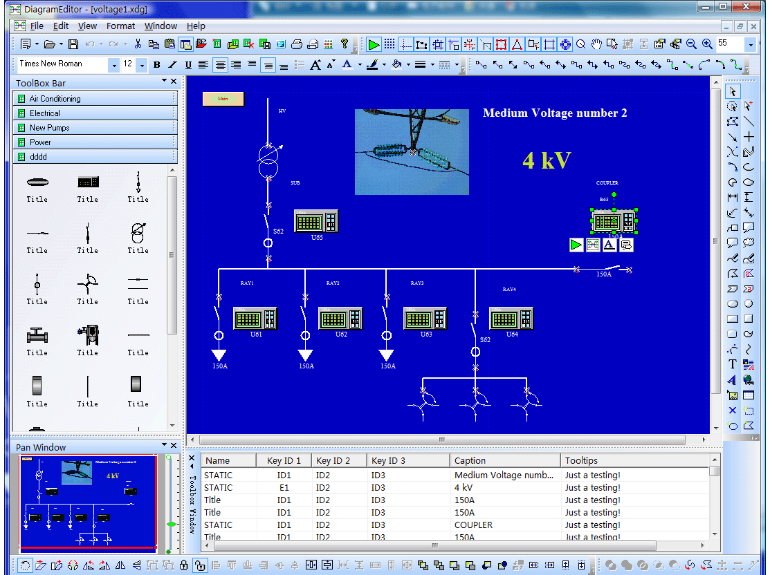770x575 pixels.
Task: Run the diagram with the Play toolbar icon
Action: 373,45
